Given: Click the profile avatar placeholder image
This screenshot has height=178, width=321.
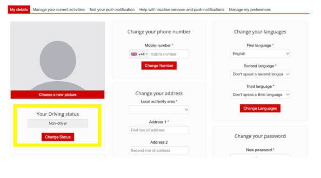Looking at the screenshot, I should click(58, 56).
